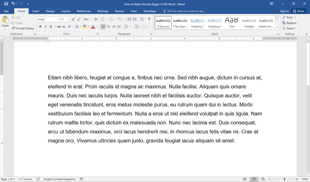Screen dimensions: 310x182
Task: Apply strikethrough to selected text
Action: tap(59, 27)
